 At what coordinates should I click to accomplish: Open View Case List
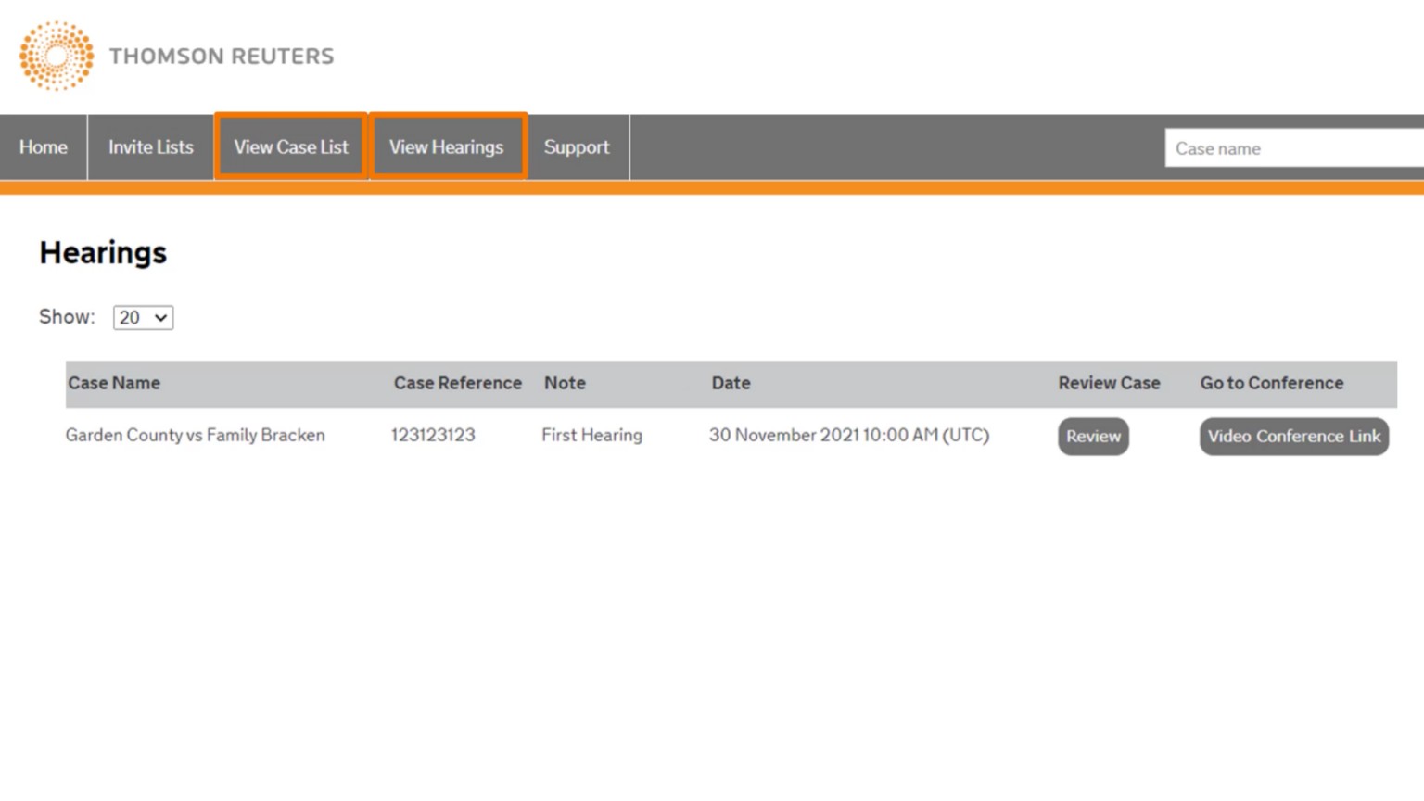pyautogui.click(x=290, y=146)
